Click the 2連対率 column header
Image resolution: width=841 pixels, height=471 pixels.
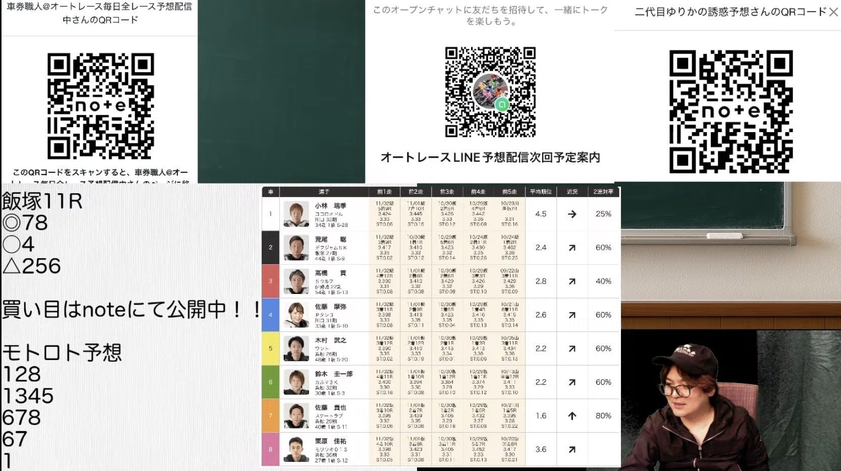[x=603, y=192]
